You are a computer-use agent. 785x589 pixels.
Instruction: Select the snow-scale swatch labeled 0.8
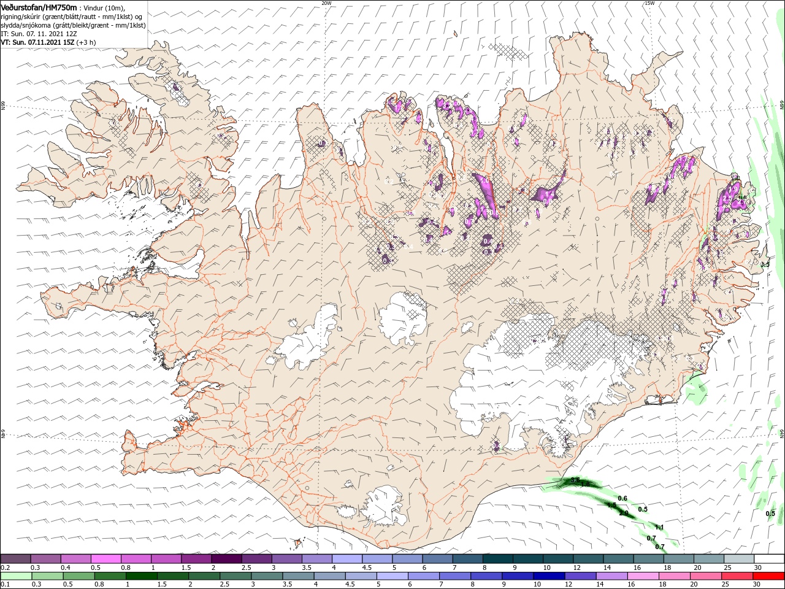point(136,558)
